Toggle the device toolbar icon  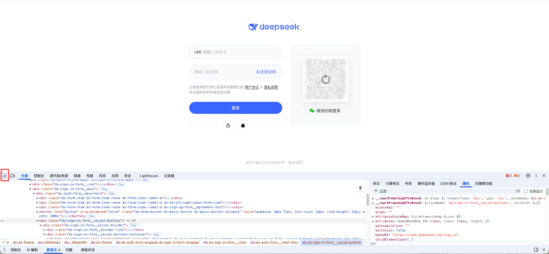point(13,176)
